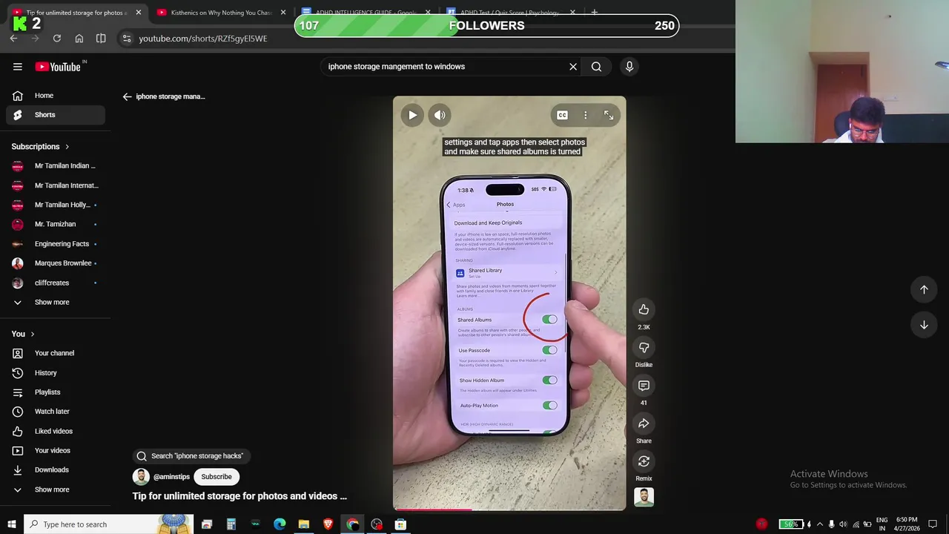Open Engineering Facts channel
Image resolution: width=949 pixels, height=534 pixels.
coord(55,244)
